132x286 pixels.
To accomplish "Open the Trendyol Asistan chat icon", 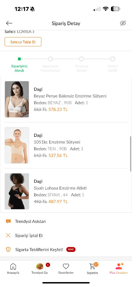I will click(8, 221).
